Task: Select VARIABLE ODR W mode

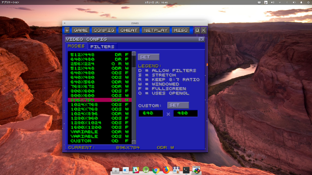Action: pos(100,132)
